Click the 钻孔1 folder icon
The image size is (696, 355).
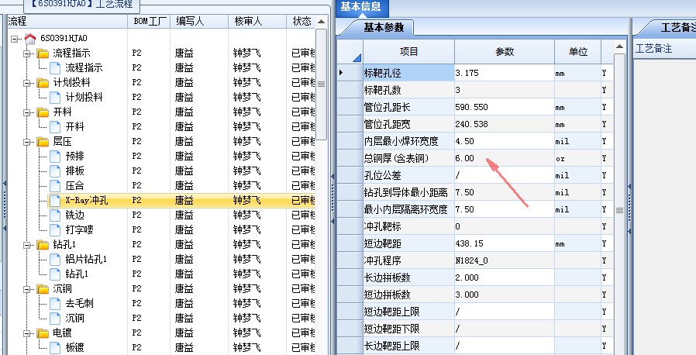click(43, 244)
